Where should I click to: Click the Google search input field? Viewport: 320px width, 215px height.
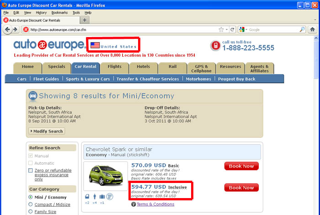(x=273, y=30)
